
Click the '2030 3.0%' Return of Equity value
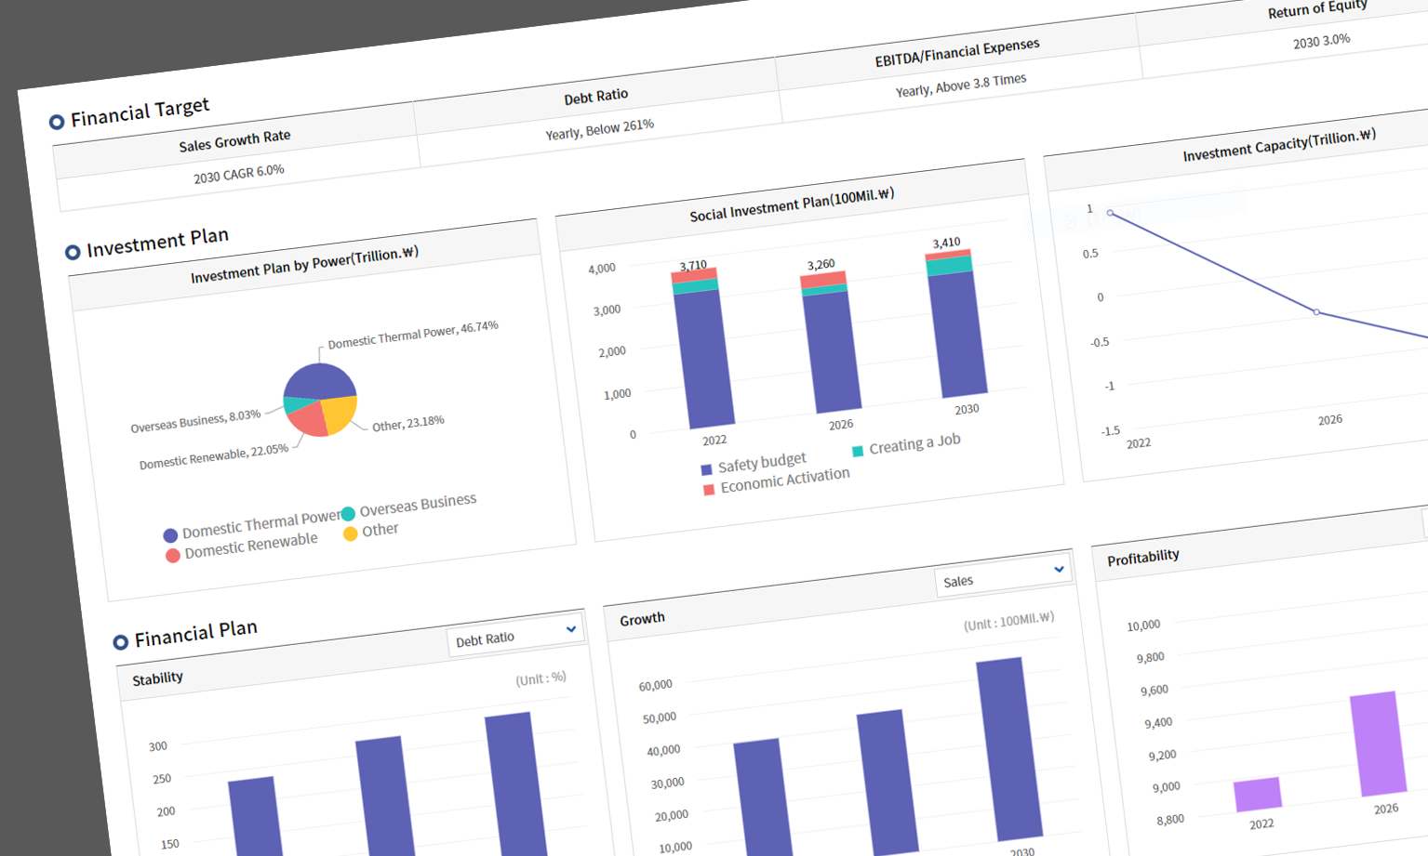pos(1322,42)
